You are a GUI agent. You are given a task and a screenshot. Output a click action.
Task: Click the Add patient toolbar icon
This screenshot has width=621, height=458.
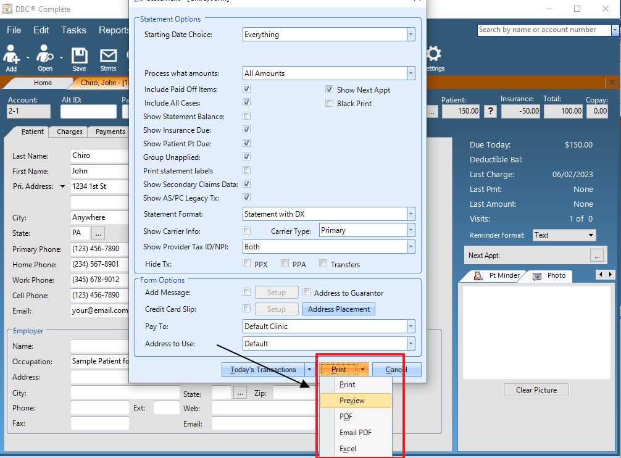[x=11, y=56]
